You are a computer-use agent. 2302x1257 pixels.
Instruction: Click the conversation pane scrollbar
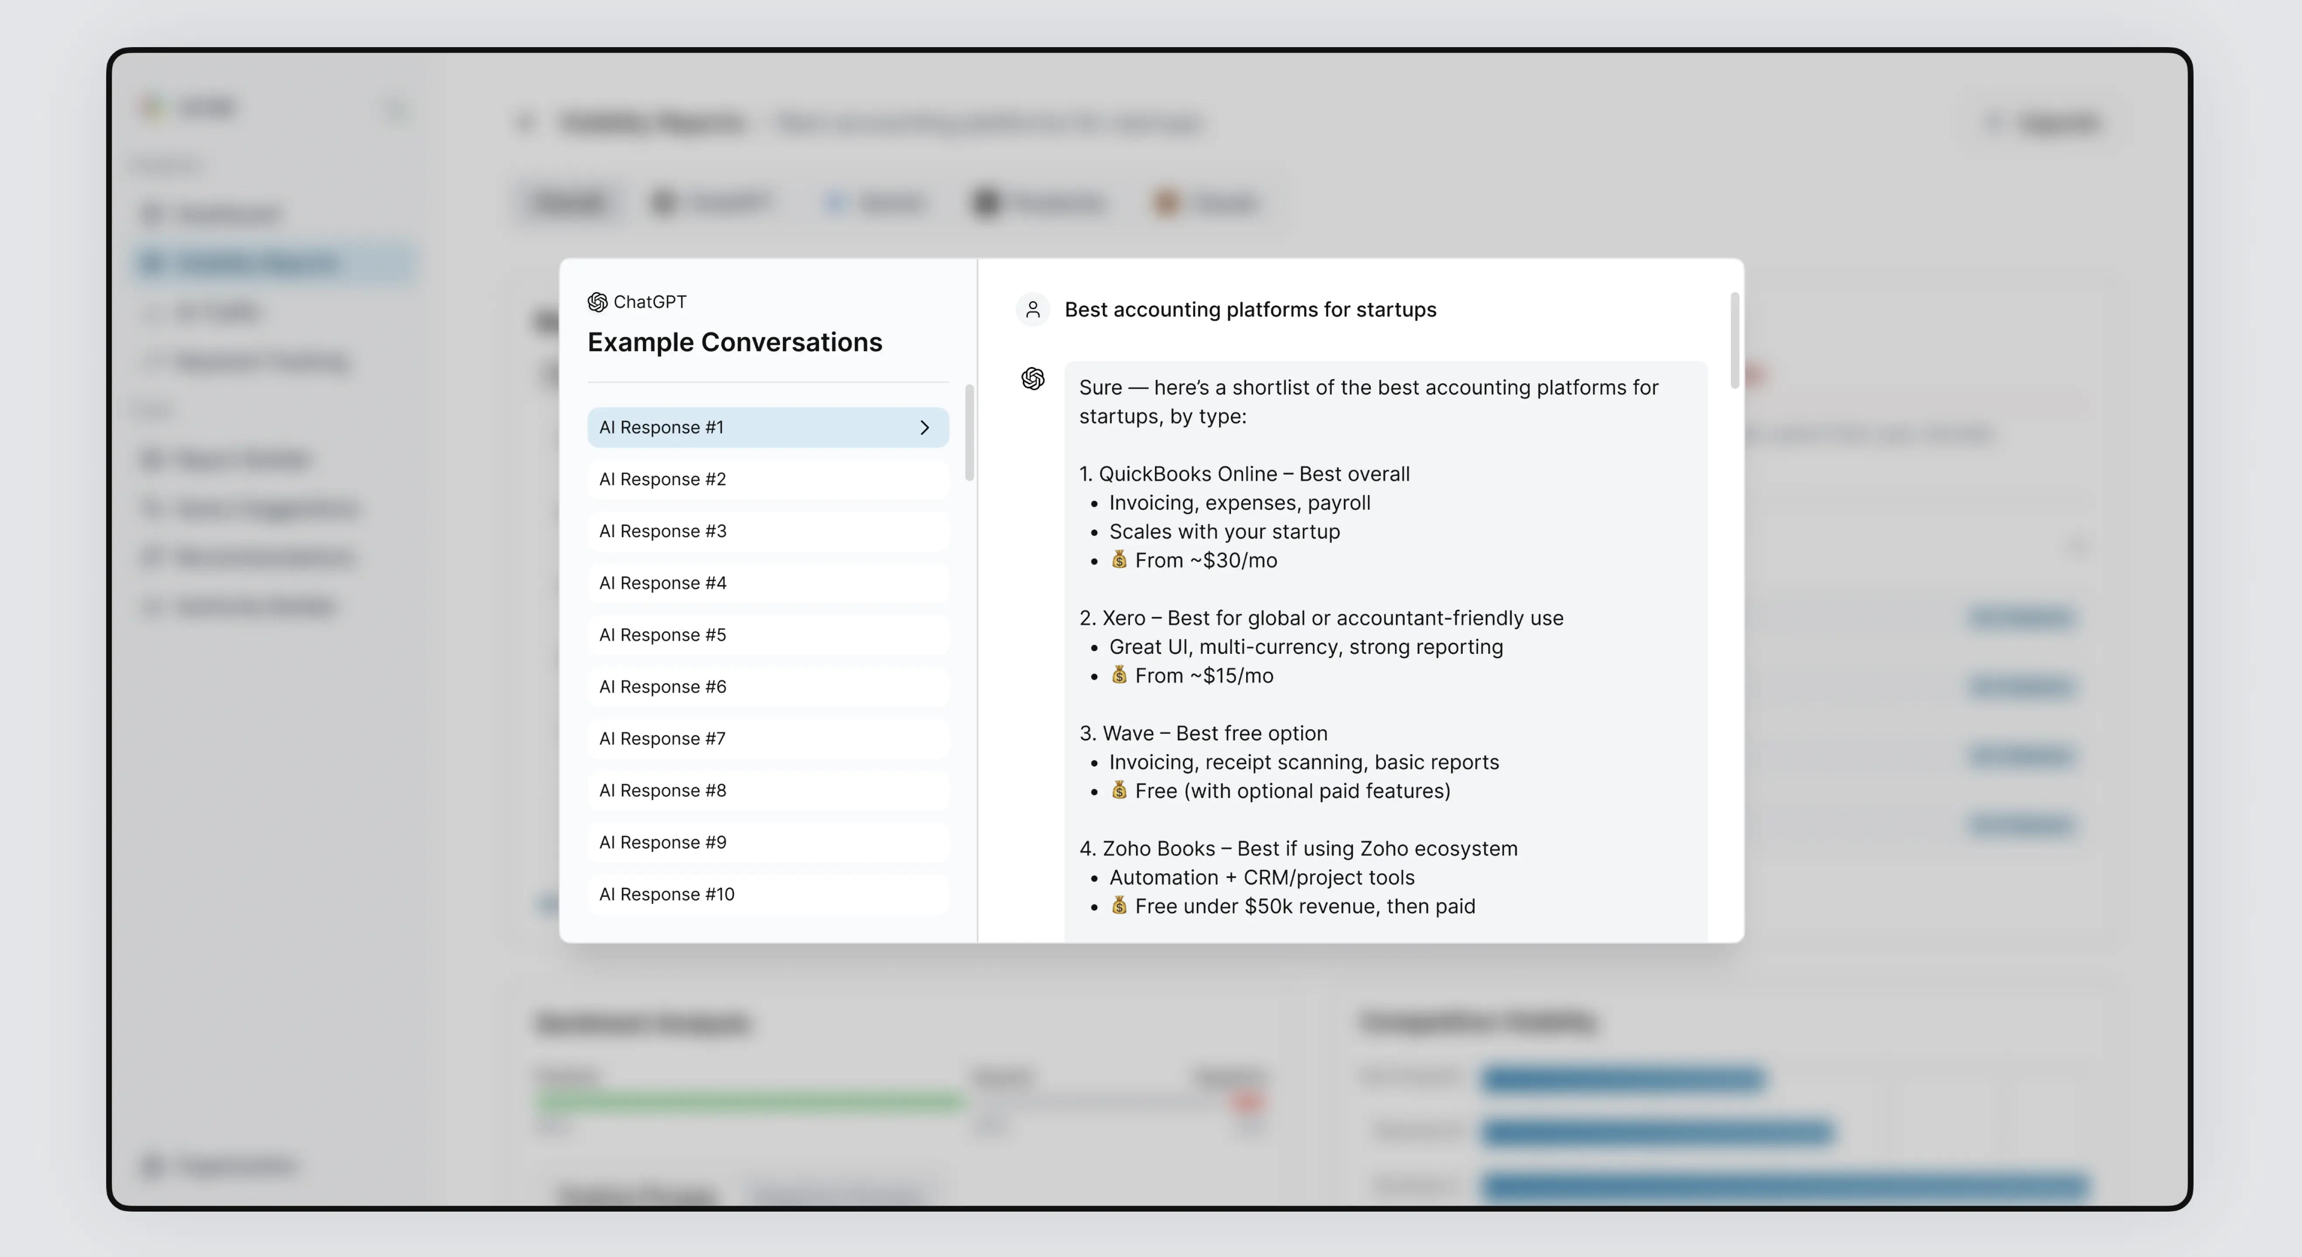coord(1734,340)
